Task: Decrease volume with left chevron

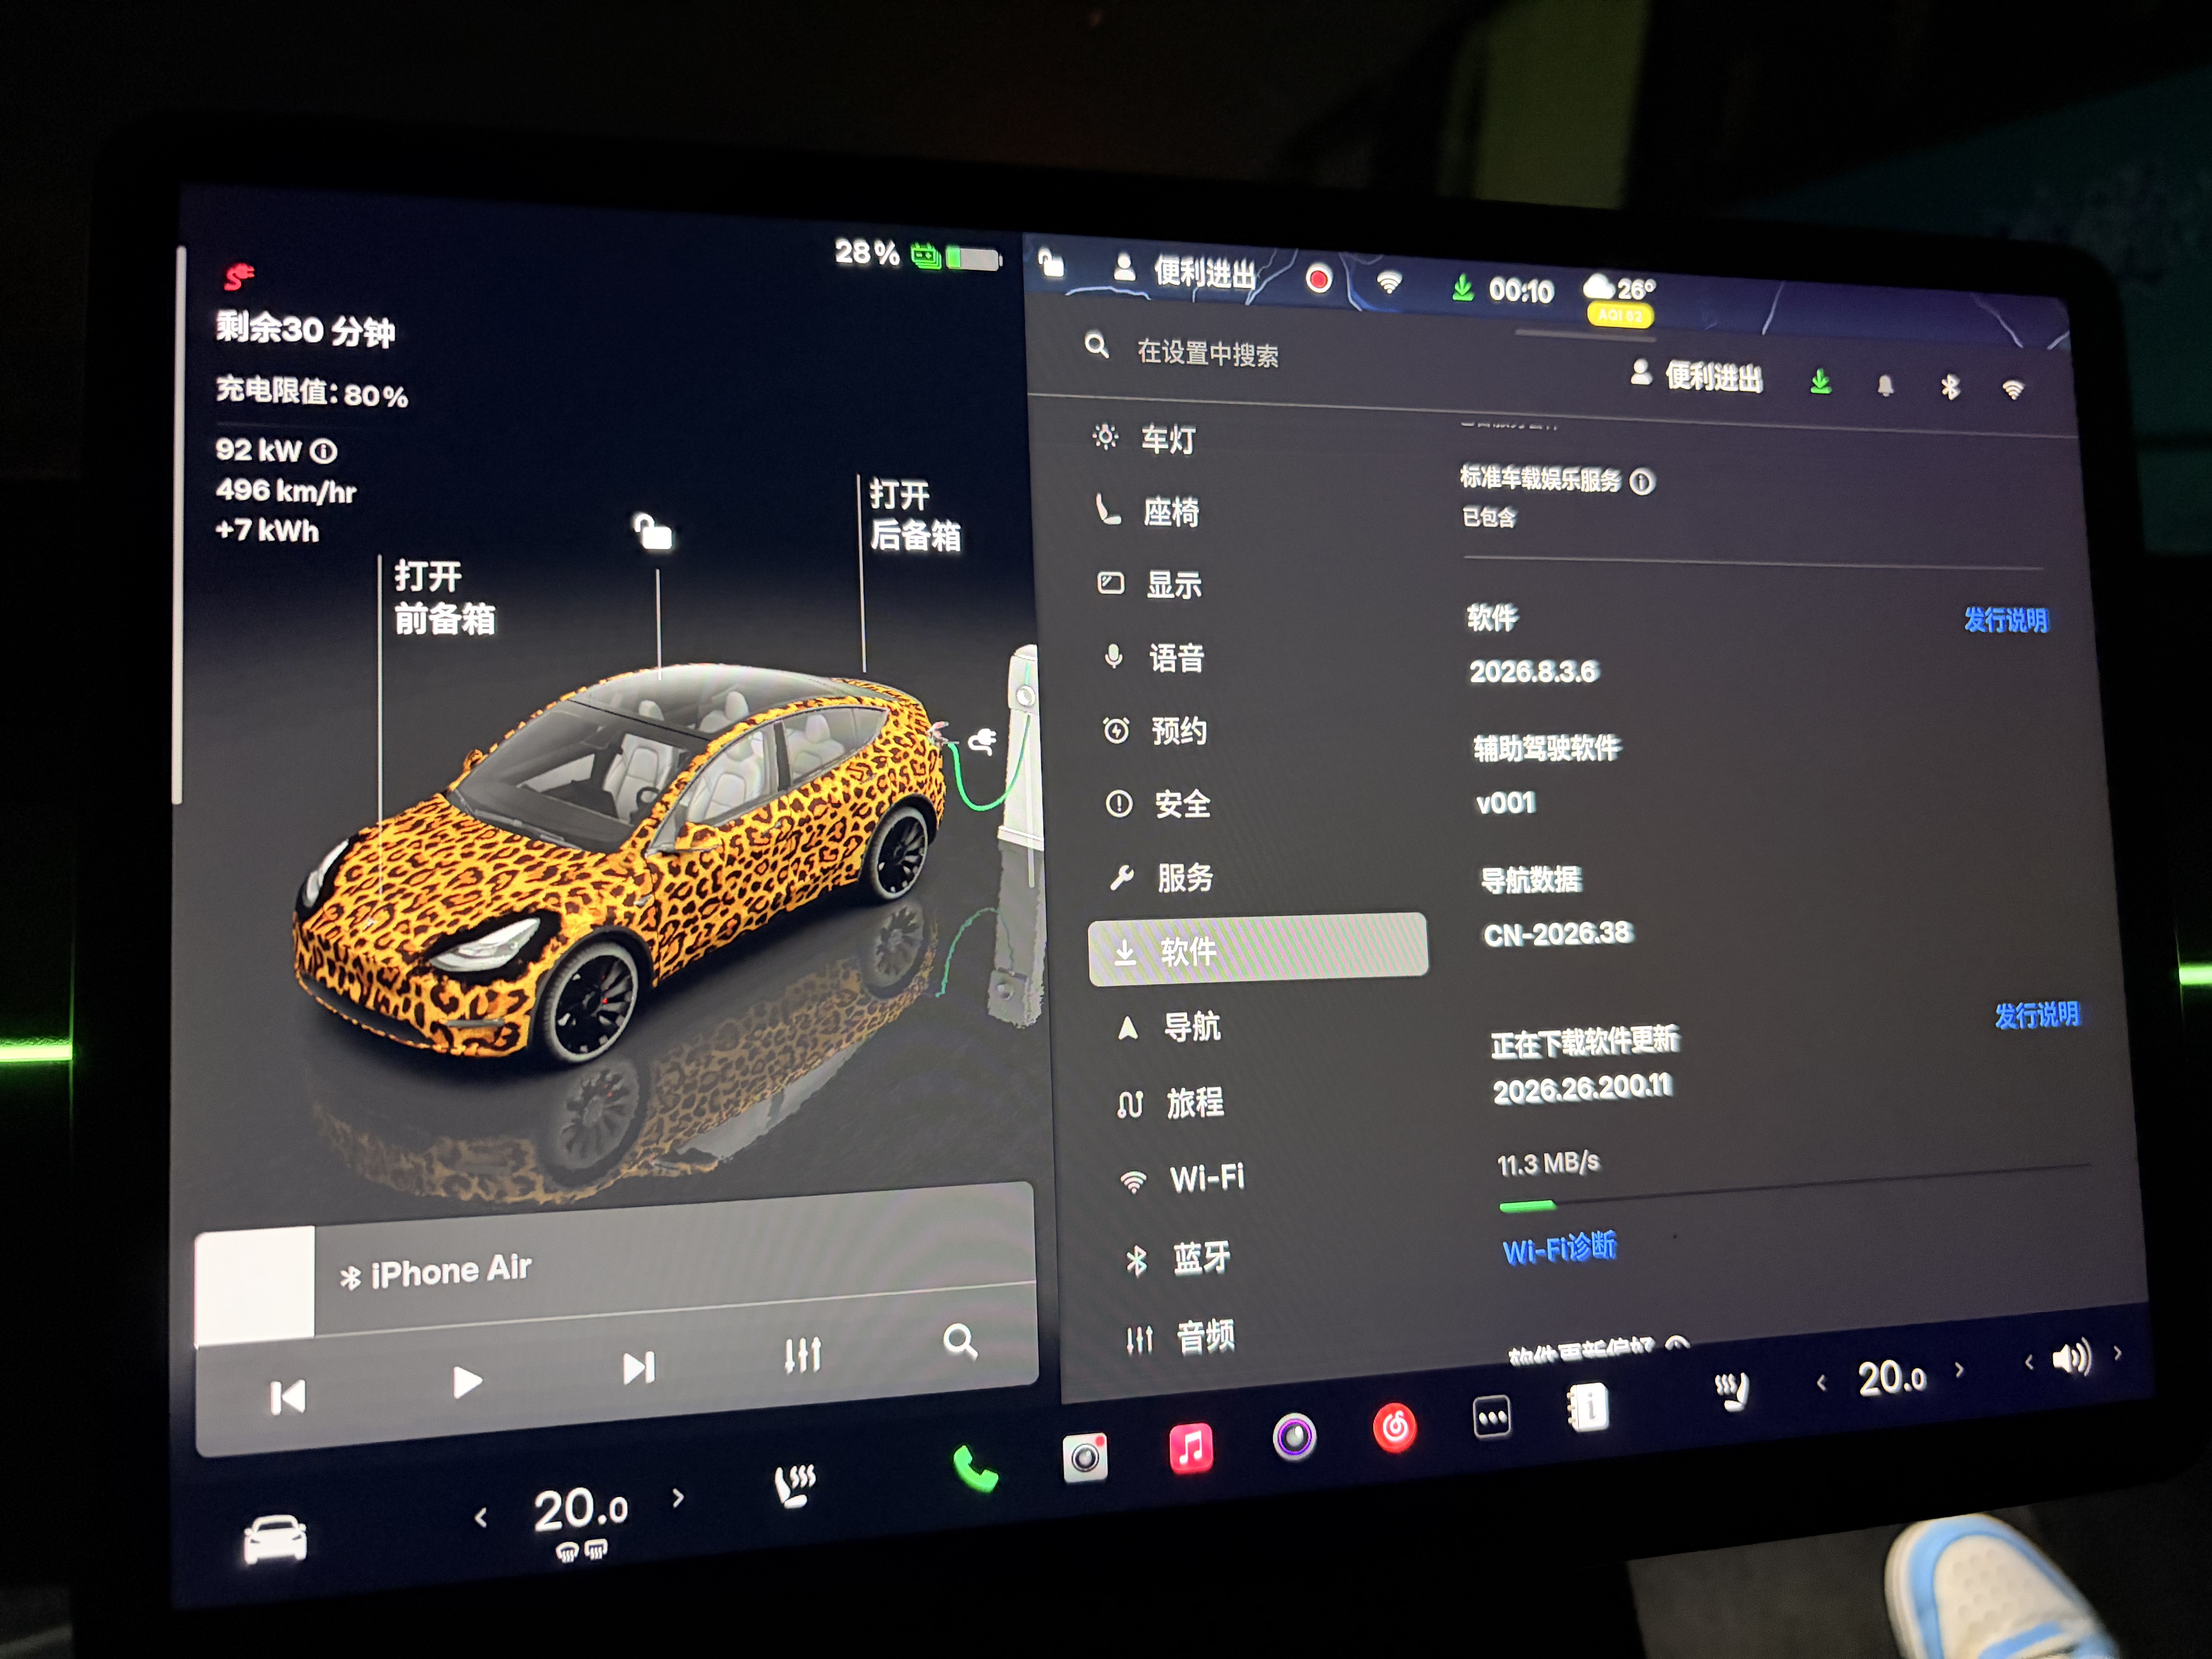Action: [x=2029, y=1362]
